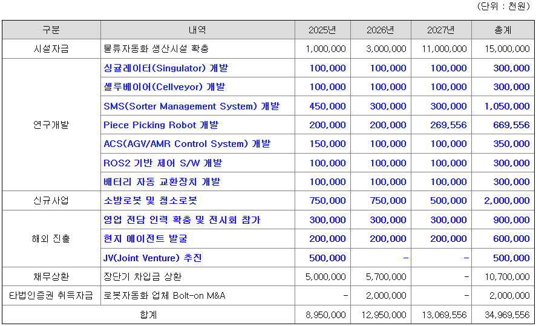536x326 pixels.
Task: Click 장단기 차입금 상환 description
Action: [x=143, y=276]
